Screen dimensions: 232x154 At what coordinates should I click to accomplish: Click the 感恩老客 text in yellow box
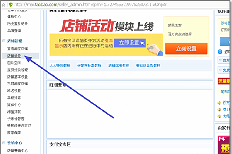click(x=175, y=25)
